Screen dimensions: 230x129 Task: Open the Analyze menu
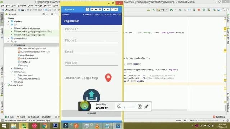click(38, 6)
